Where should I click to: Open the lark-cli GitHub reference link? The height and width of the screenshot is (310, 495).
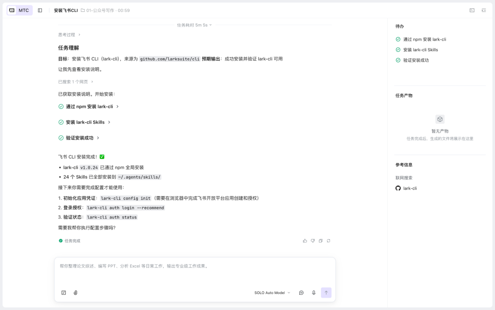[406, 188]
